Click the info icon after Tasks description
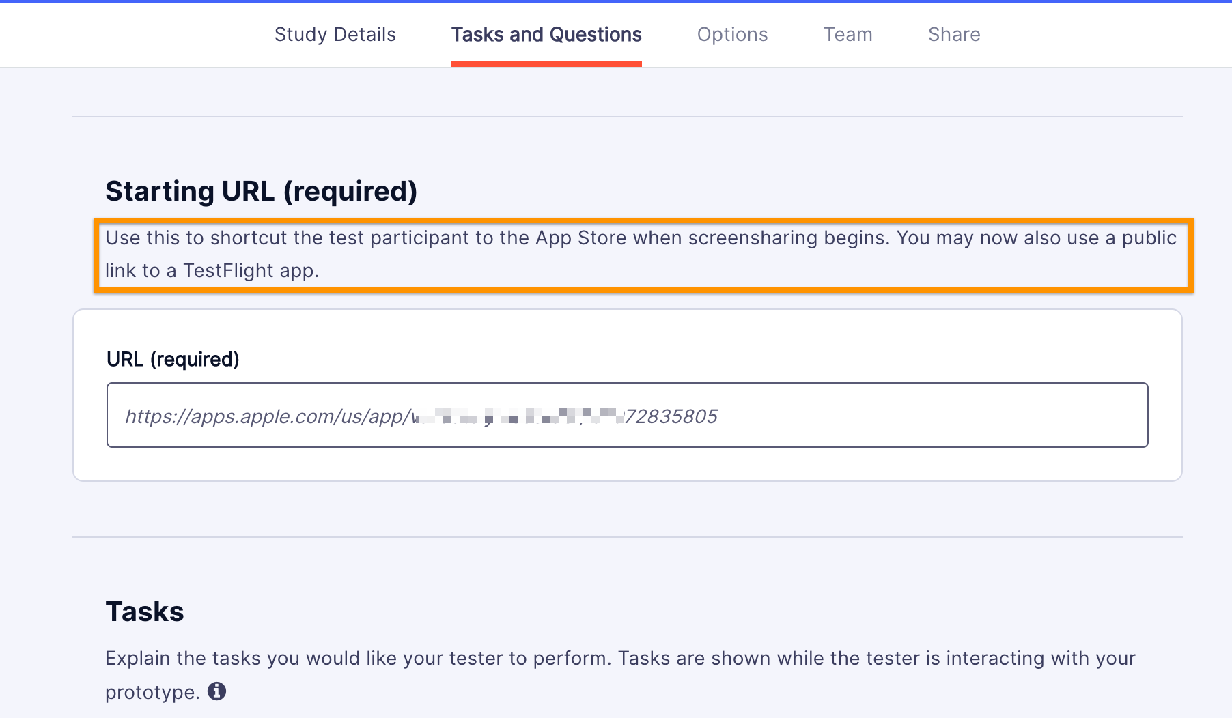Screen dimensions: 1232x718 217,691
